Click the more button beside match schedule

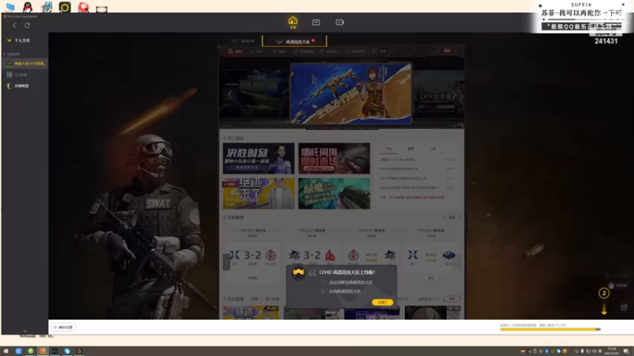[452, 217]
